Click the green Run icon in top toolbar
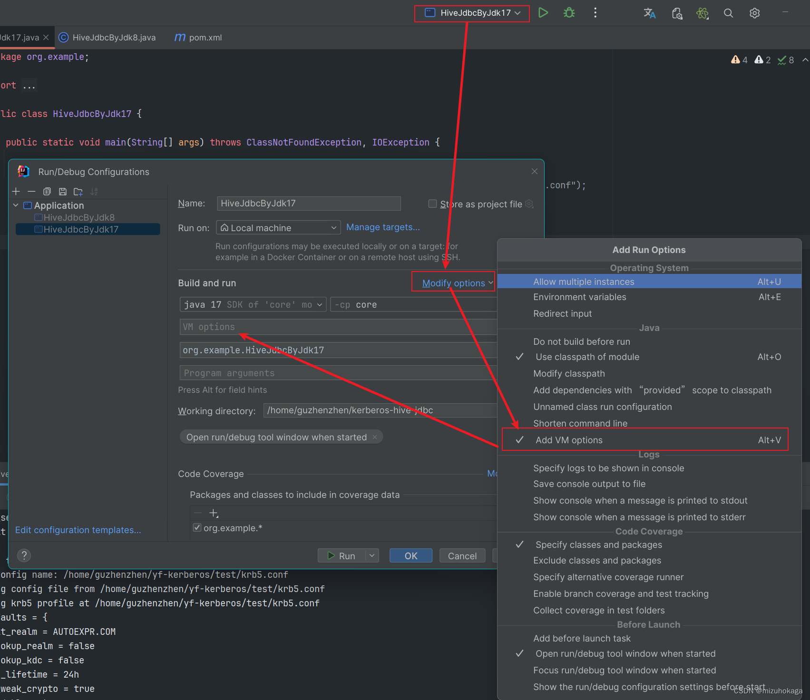Image resolution: width=810 pixels, height=700 pixels. tap(543, 13)
